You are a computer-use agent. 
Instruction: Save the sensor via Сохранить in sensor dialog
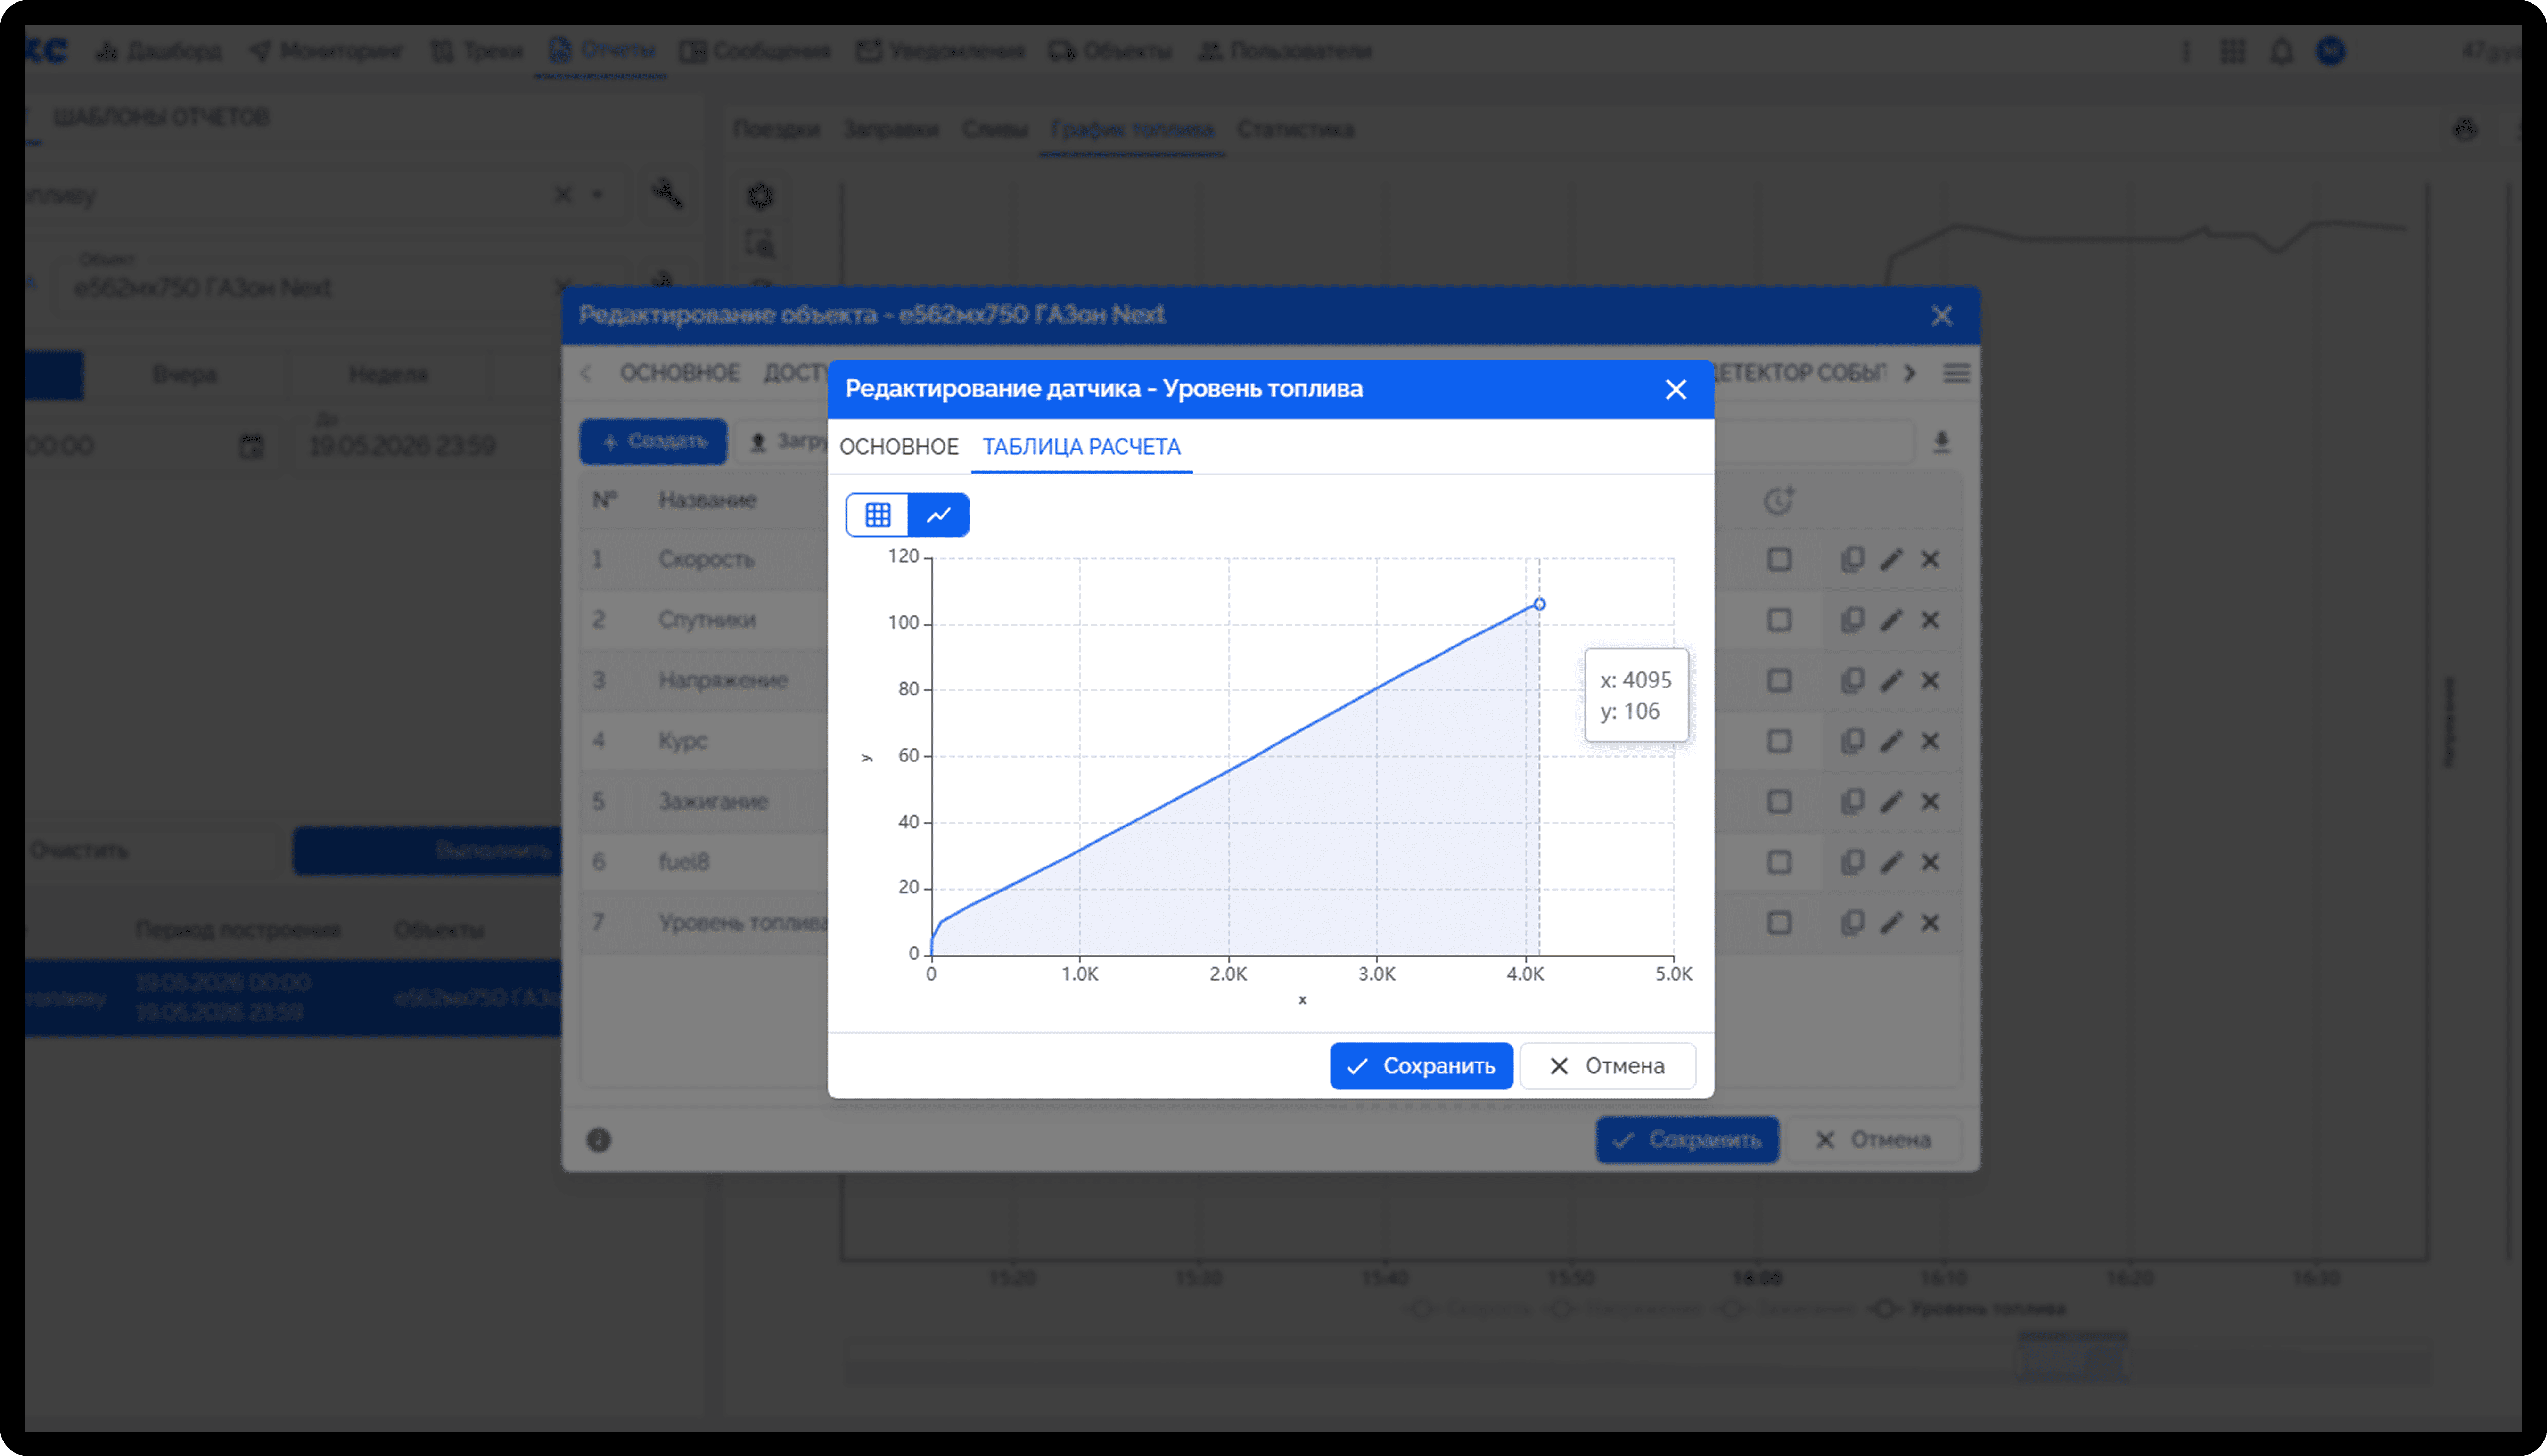1420,1066
